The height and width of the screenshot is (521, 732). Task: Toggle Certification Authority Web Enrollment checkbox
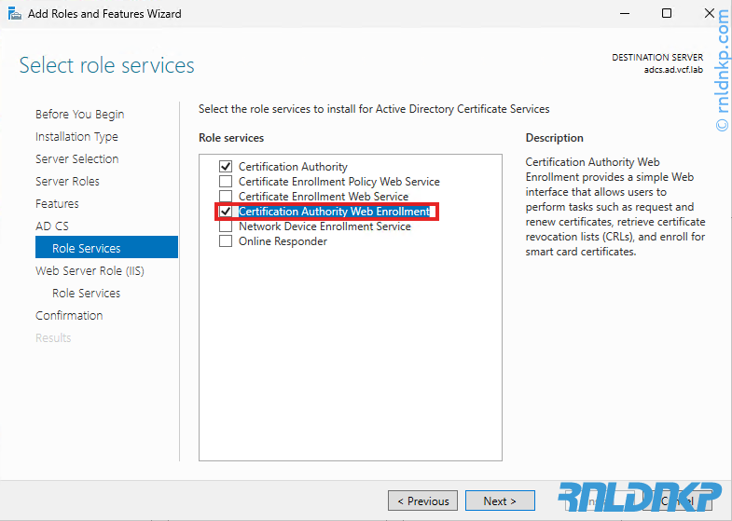coord(225,212)
